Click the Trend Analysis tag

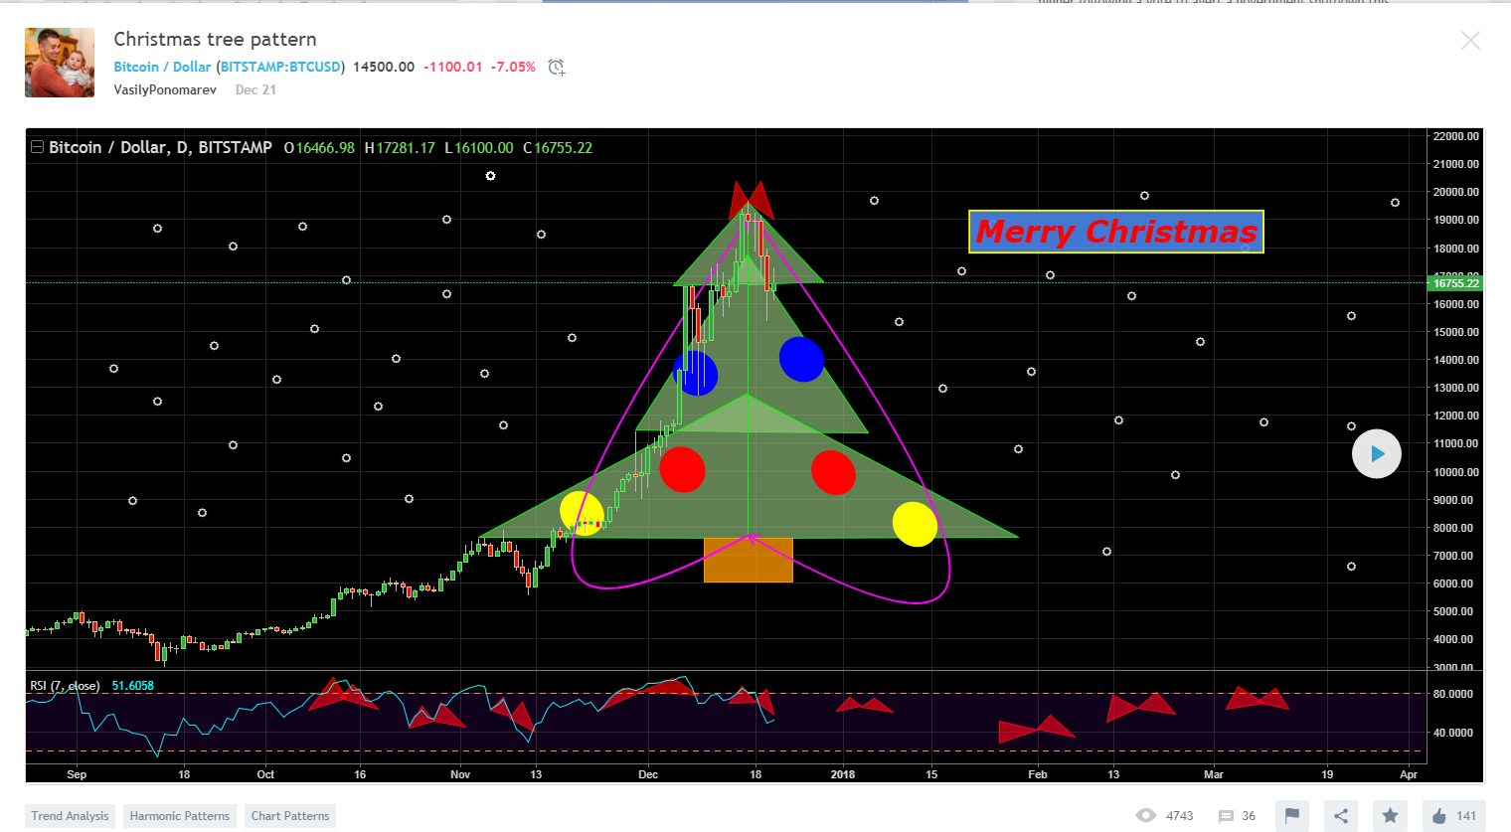(x=70, y=816)
